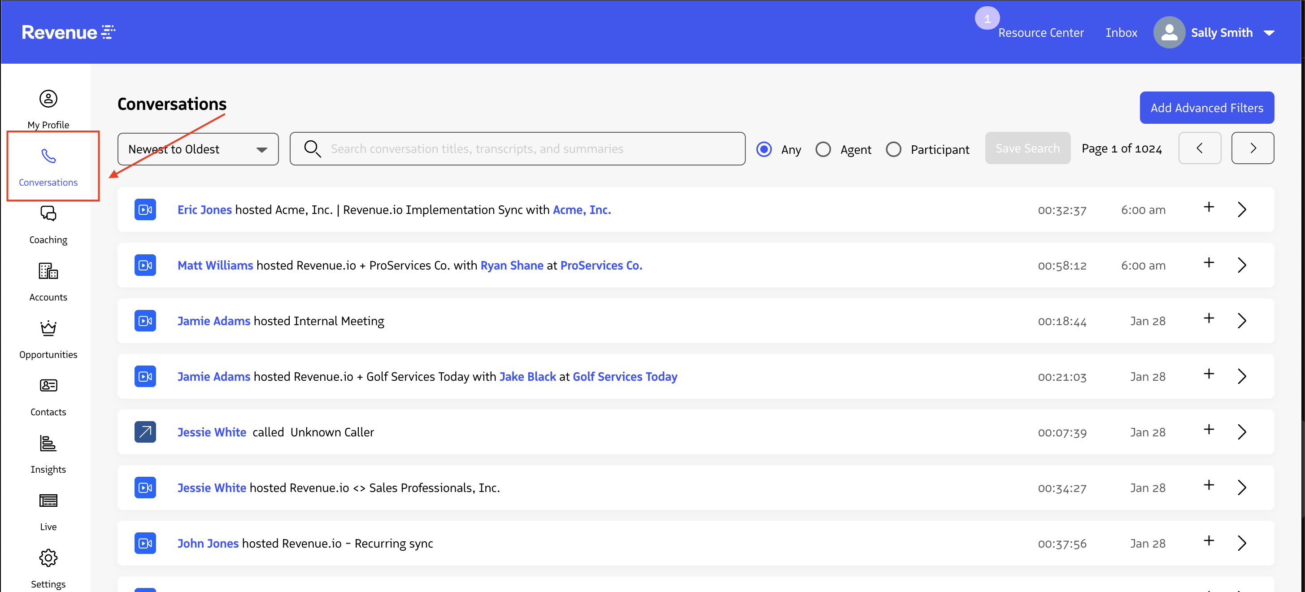Open the Resource Center
1305x592 pixels.
click(1041, 32)
